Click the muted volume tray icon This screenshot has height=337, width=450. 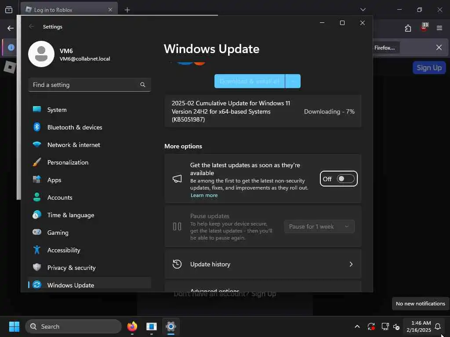pos(397,326)
